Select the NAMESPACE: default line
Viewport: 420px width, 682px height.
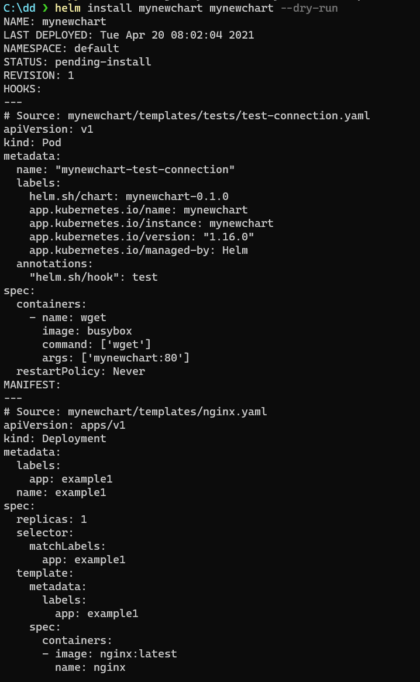[61, 49]
